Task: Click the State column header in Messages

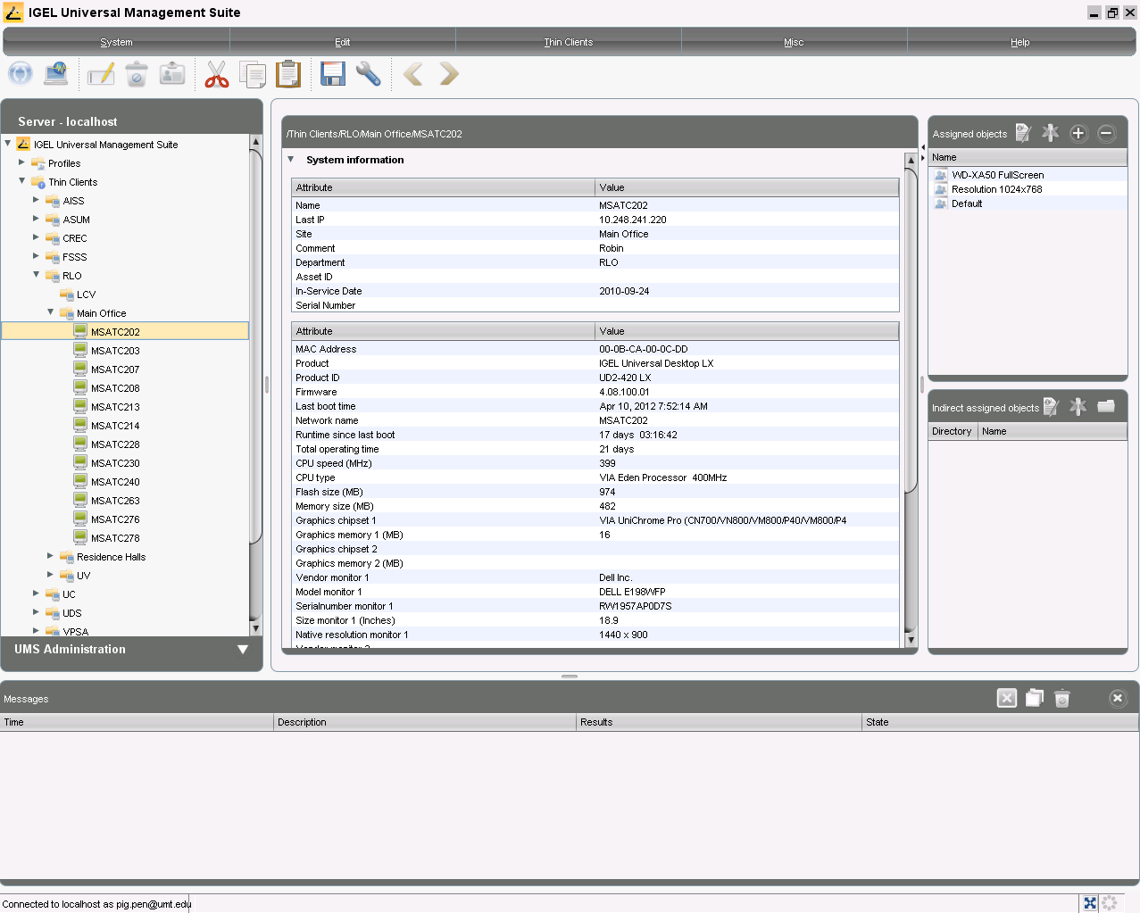Action: [1000, 722]
